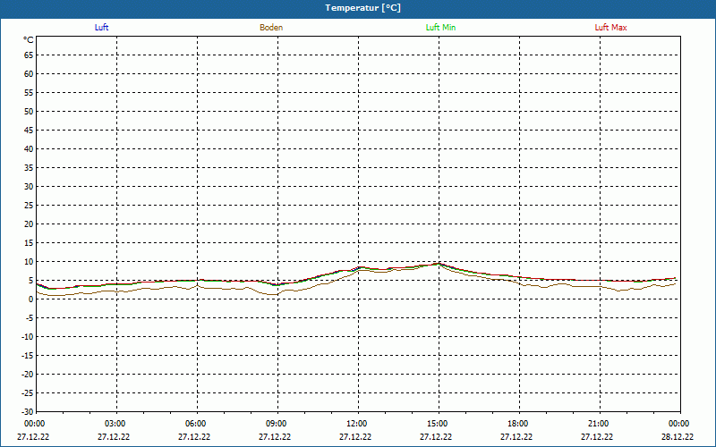Click the 10 y-axis value

tap(29, 262)
